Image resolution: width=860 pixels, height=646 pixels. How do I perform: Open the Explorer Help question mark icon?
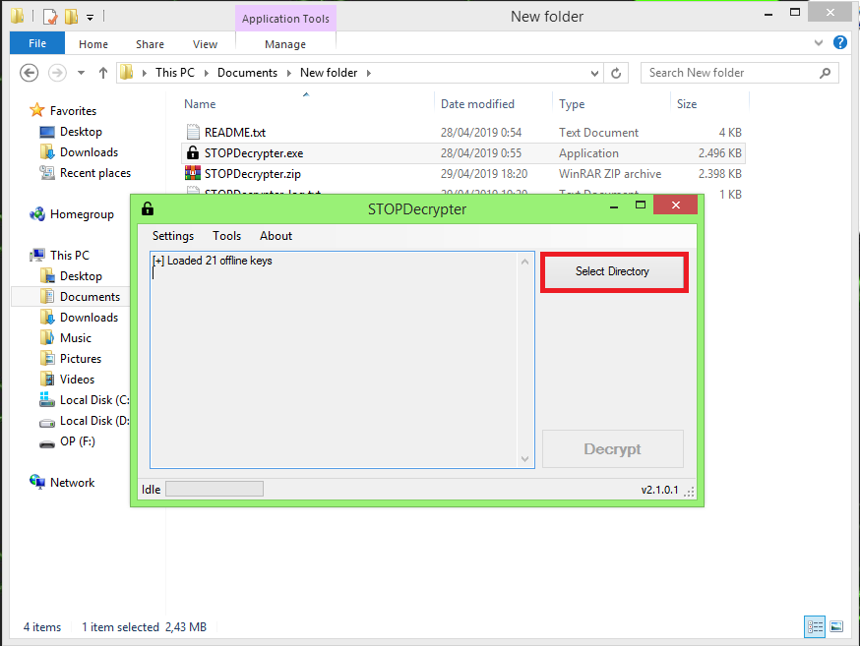[x=839, y=42]
